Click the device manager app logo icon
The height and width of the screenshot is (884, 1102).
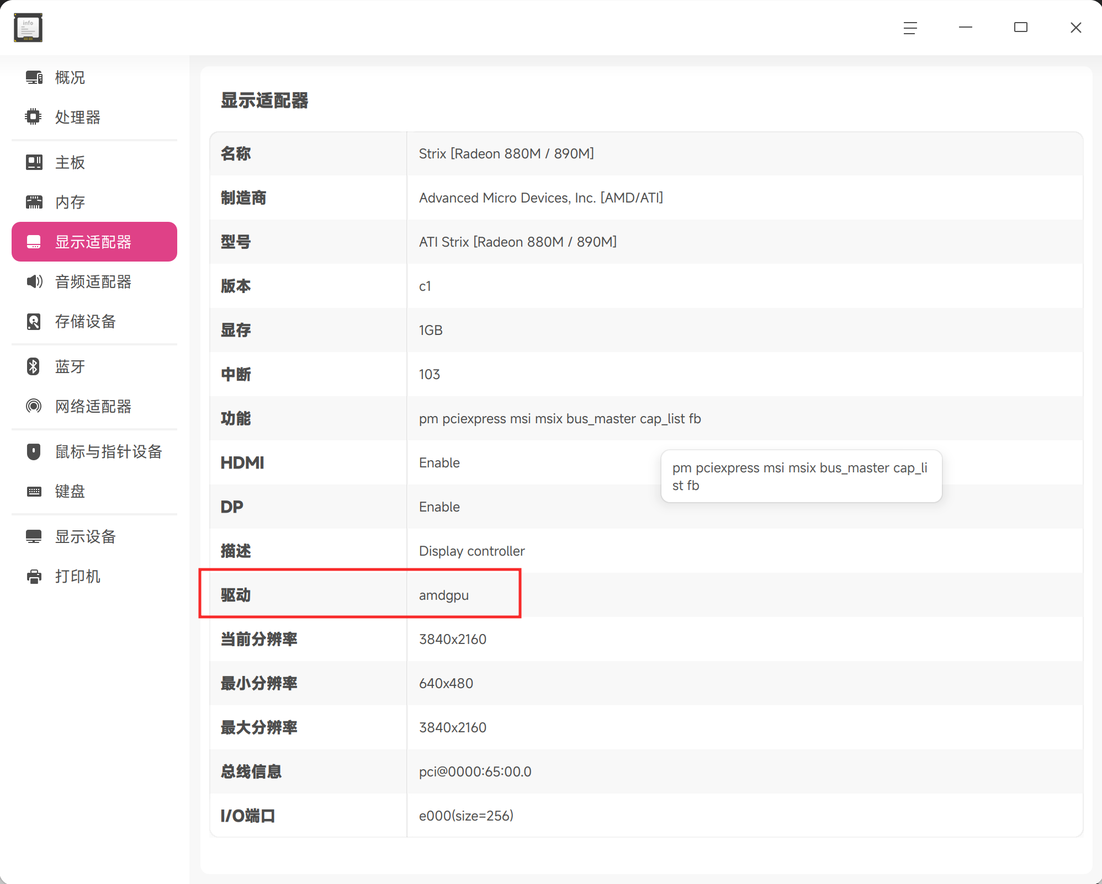pyautogui.click(x=28, y=28)
